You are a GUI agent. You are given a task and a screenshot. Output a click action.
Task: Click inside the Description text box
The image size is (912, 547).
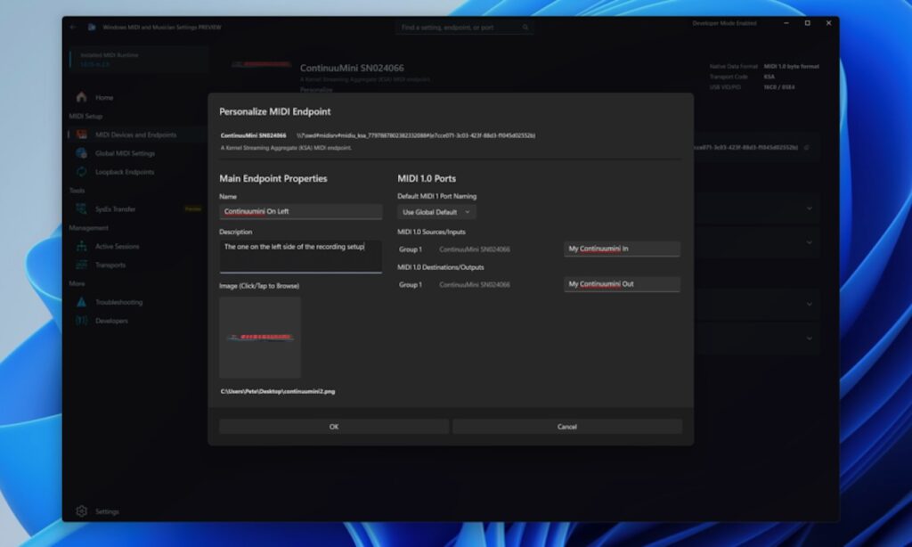(x=300, y=255)
